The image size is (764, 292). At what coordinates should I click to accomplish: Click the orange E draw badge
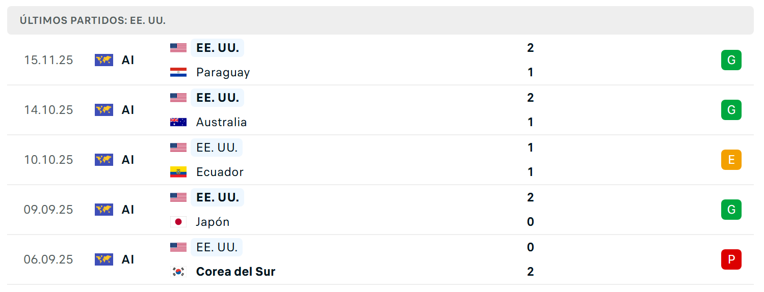point(731,160)
